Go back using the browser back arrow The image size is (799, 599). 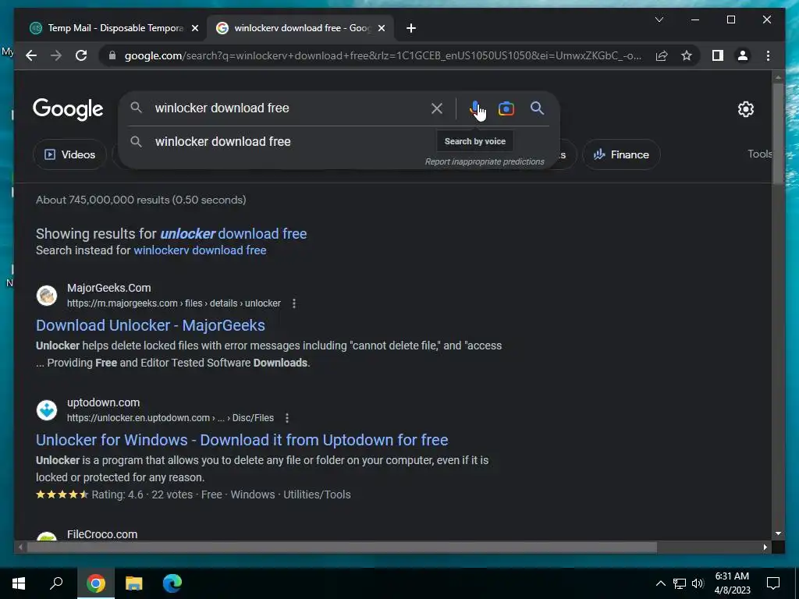click(31, 55)
